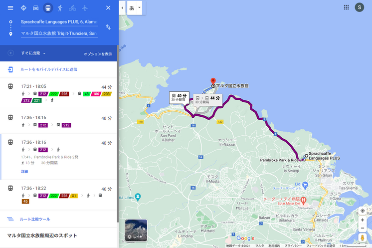Image resolution: width=372 pixels, height=248 pixels.
Task: Open 詳細 details of selected route
Action: (24, 171)
